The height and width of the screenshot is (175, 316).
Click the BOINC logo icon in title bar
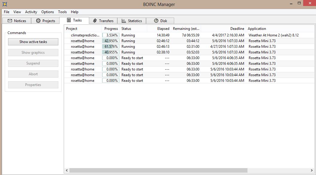(x=4, y=4)
